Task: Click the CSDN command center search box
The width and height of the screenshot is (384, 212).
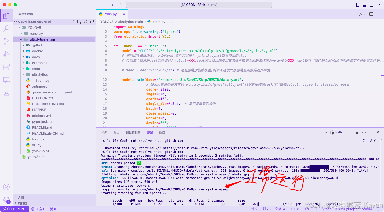Action: tap(199, 5)
